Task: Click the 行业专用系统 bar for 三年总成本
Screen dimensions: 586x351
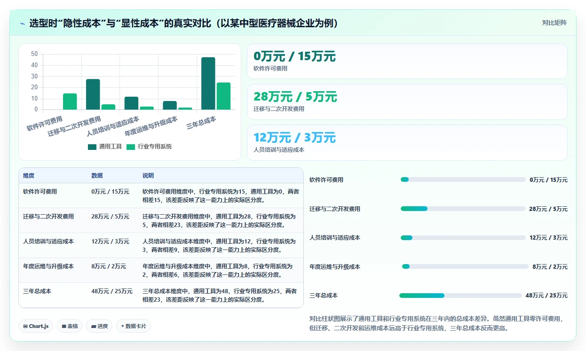Action: (223, 96)
